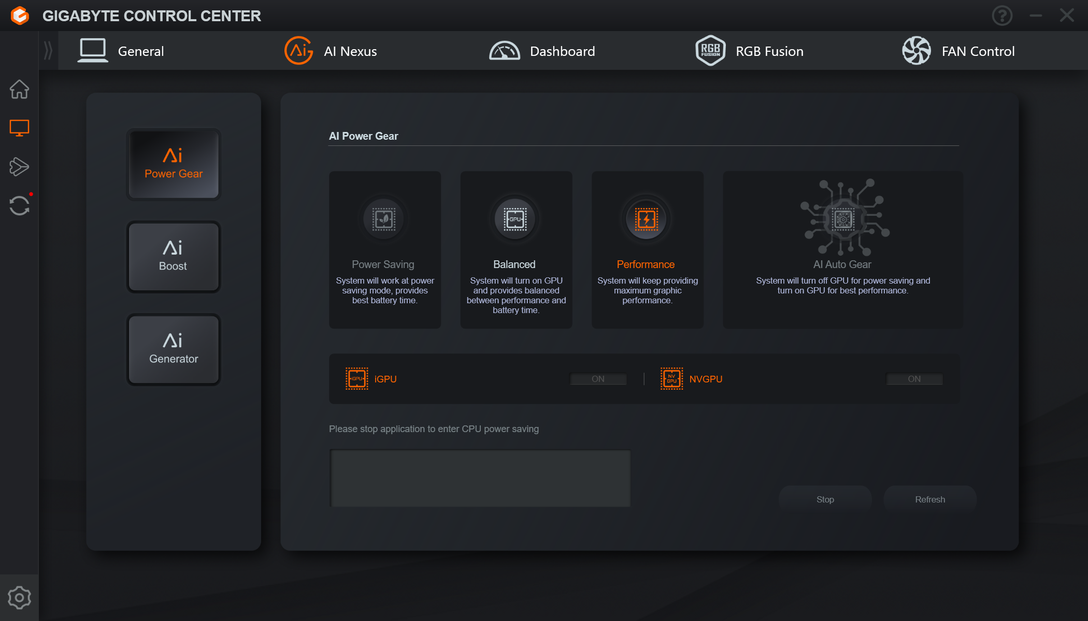The image size is (1088, 621).
Task: Open the update sync sidebar icon
Action: (19, 205)
